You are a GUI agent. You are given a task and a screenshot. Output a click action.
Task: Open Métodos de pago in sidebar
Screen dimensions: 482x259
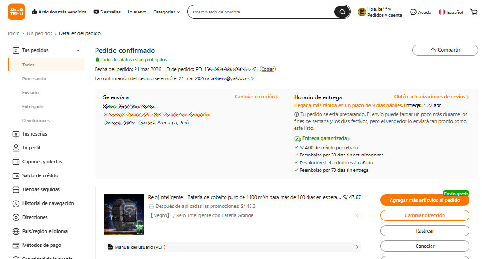tap(41, 245)
